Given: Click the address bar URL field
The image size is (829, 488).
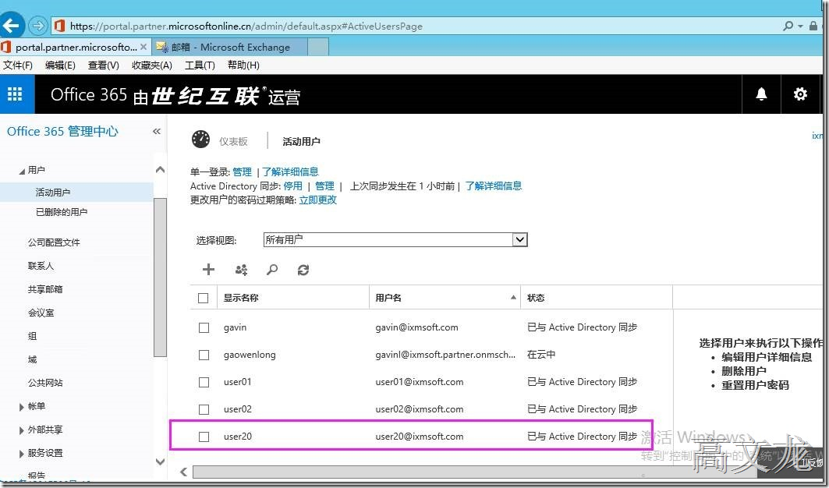Looking at the screenshot, I should pyautogui.click(x=416, y=26).
